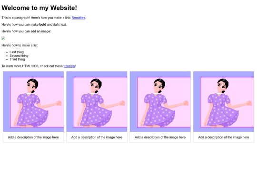Image resolution: width=257 pixels, height=192 pixels.
Task: Click the fourth image description caption
Action: [x=224, y=137]
